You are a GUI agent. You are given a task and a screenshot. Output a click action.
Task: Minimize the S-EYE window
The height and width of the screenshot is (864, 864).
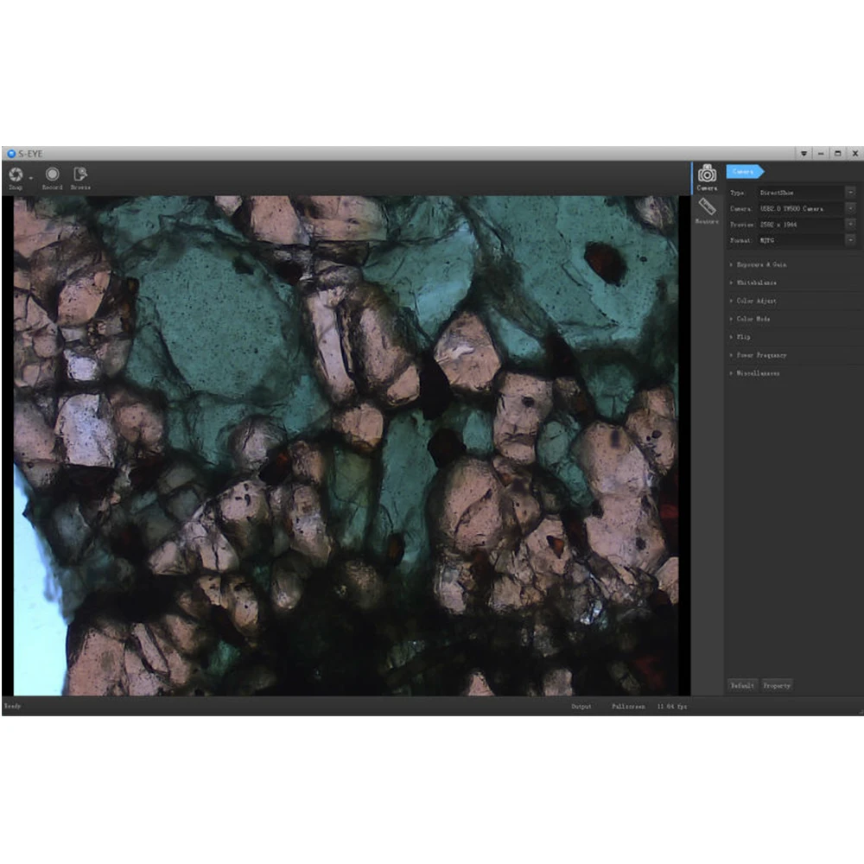click(821, 154)
